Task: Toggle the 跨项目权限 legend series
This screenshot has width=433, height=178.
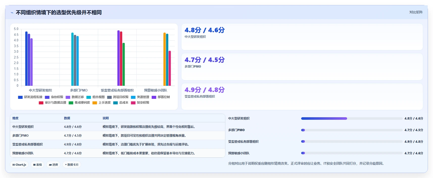Action: [x=118, y=97]
